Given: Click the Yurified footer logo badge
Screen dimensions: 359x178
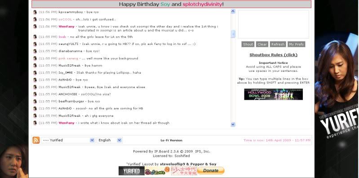Looking at the screenshot, I should coord(131,171).
